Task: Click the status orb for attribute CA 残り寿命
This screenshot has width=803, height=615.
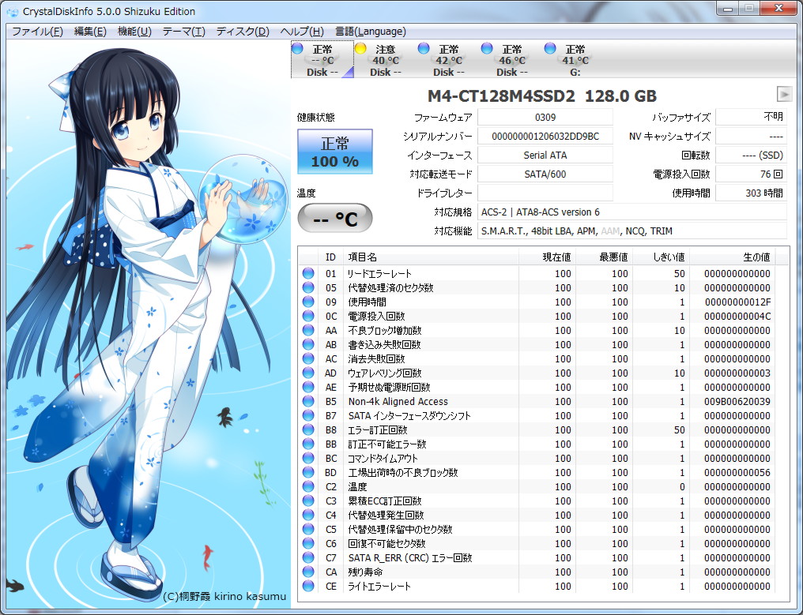Action: pyautogui.click(x=308, y=572)
